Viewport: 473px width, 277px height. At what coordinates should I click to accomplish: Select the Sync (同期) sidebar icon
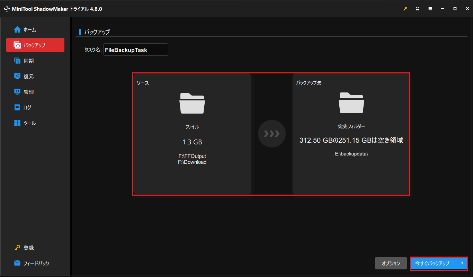pos(17,61)
